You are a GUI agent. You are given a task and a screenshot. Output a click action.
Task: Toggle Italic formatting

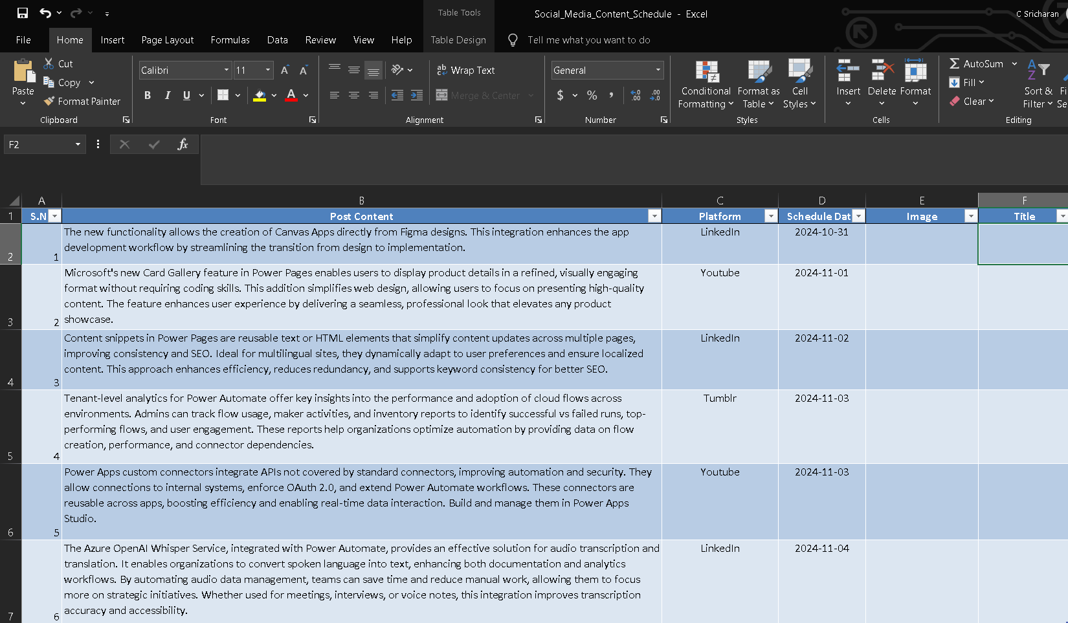[167, 95]
